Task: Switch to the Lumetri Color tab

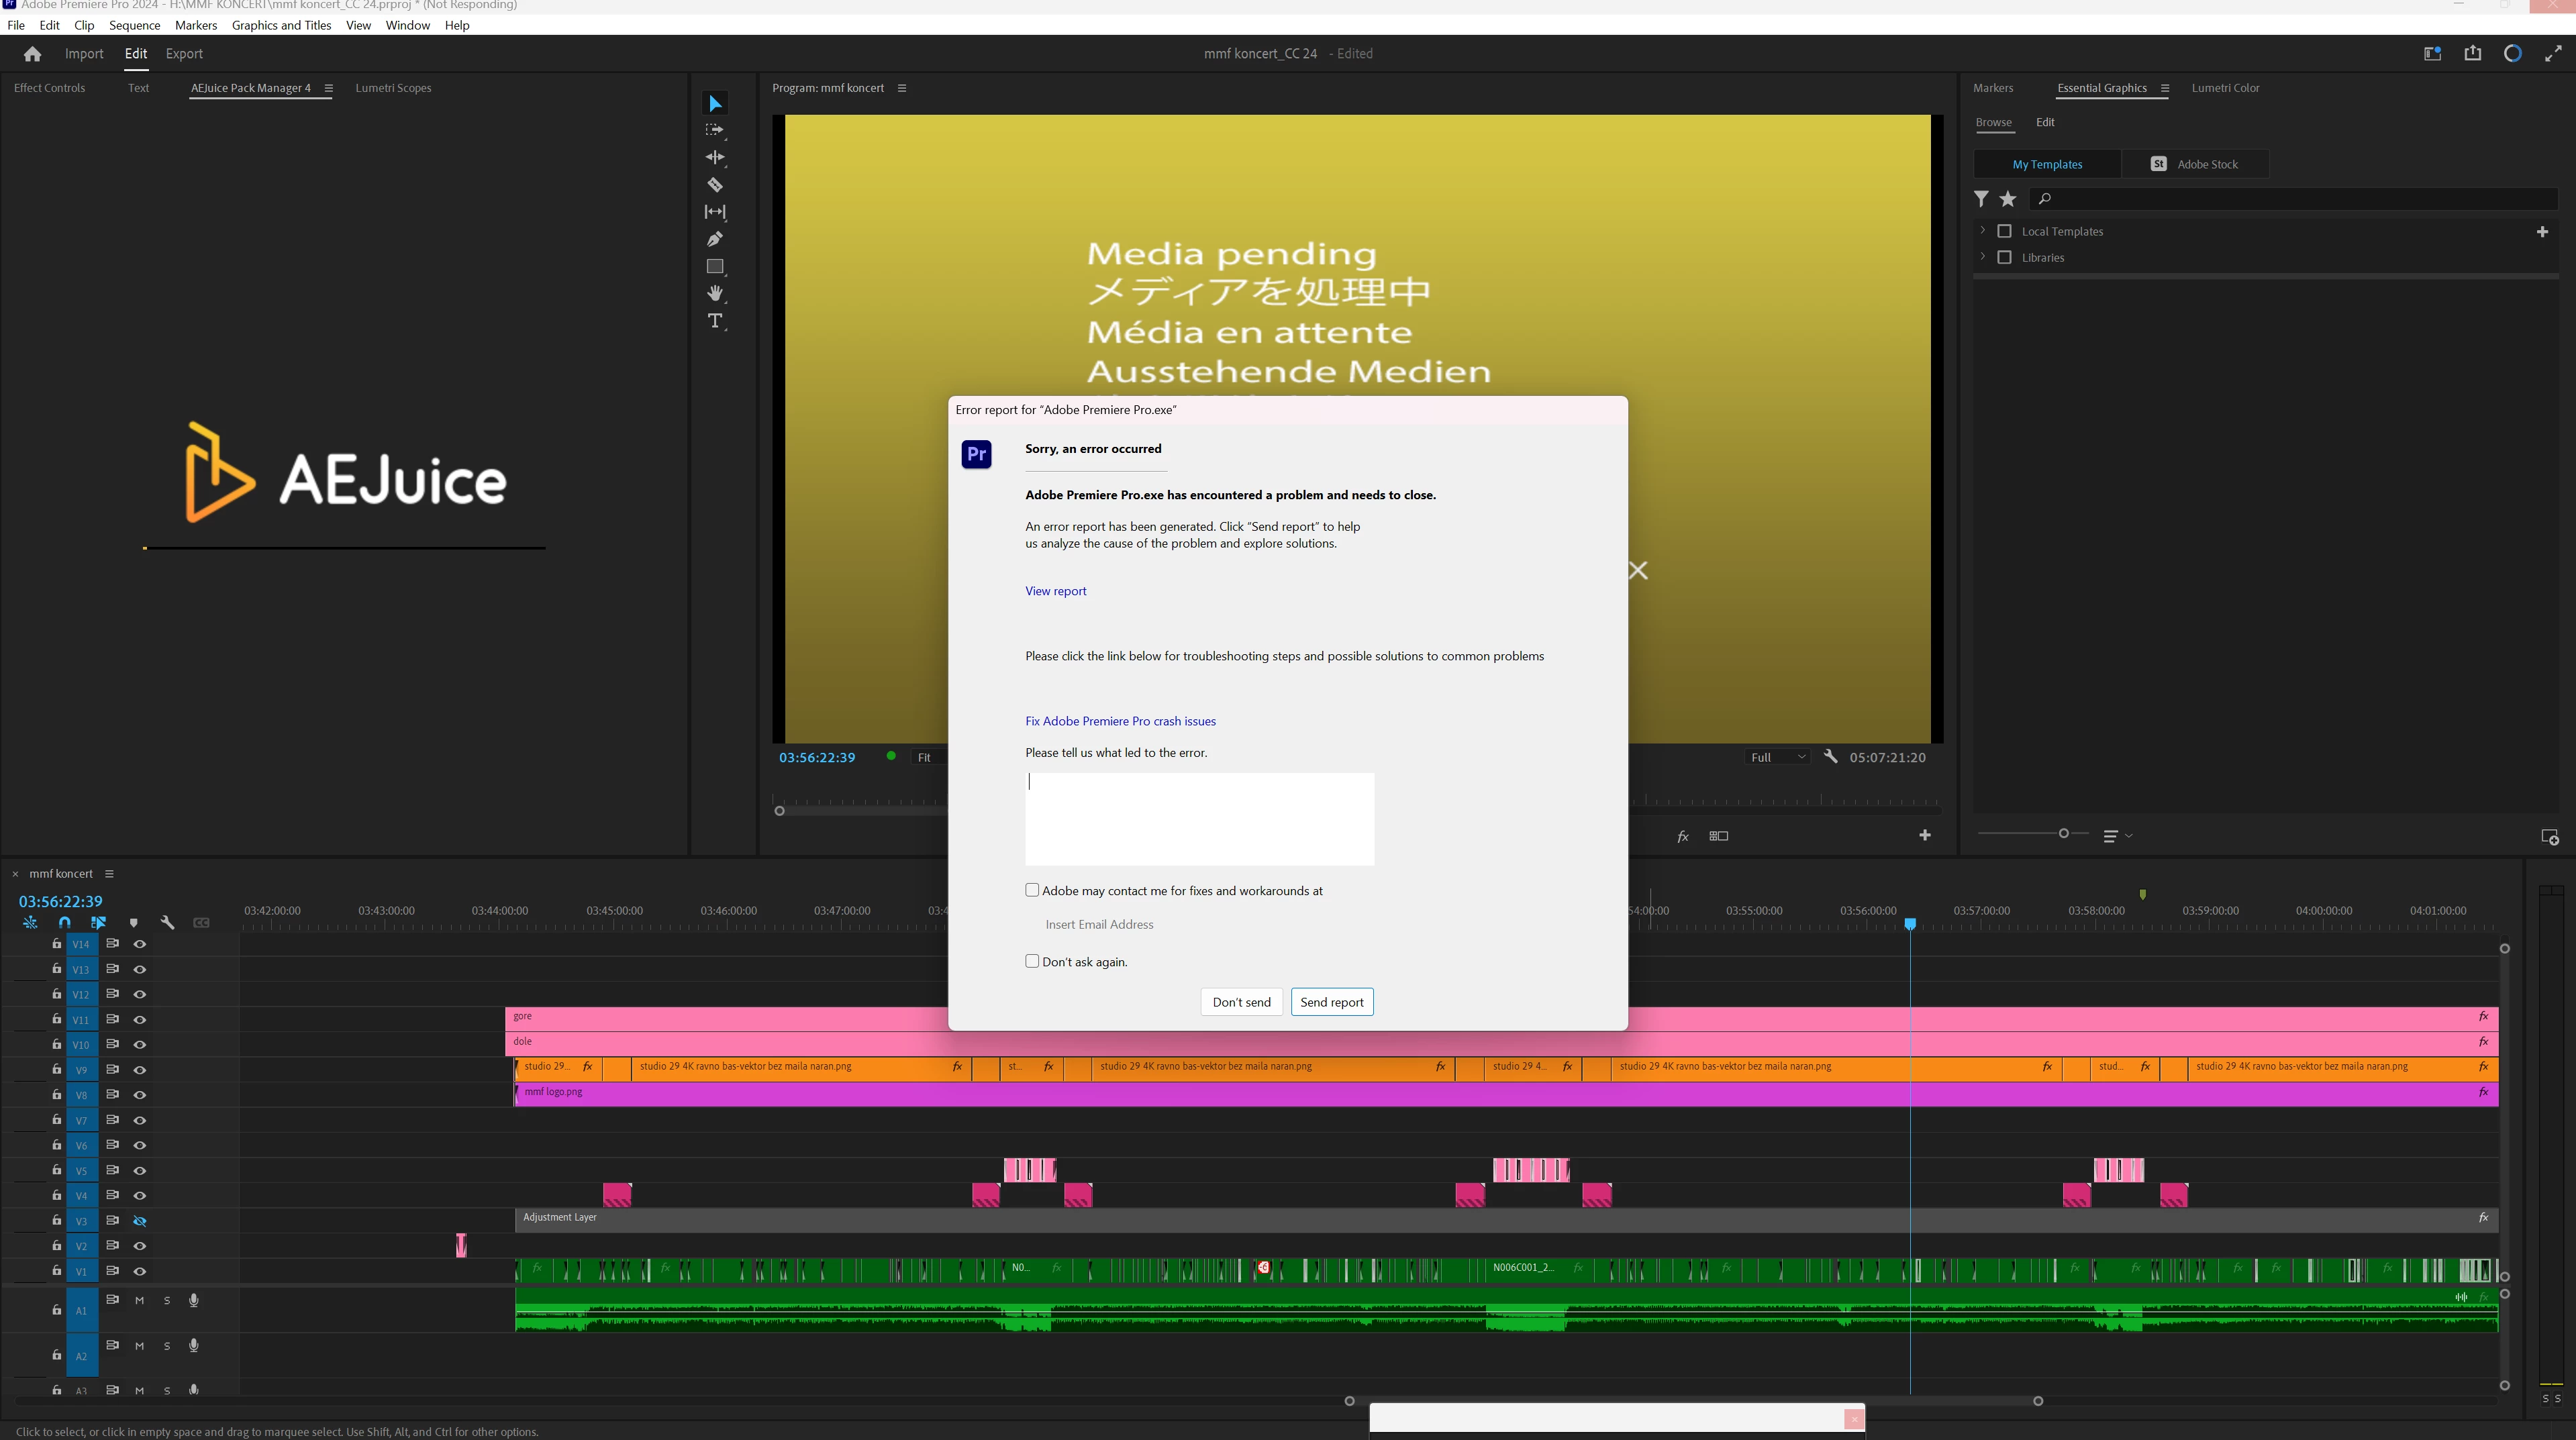Action: [2224, 88]
